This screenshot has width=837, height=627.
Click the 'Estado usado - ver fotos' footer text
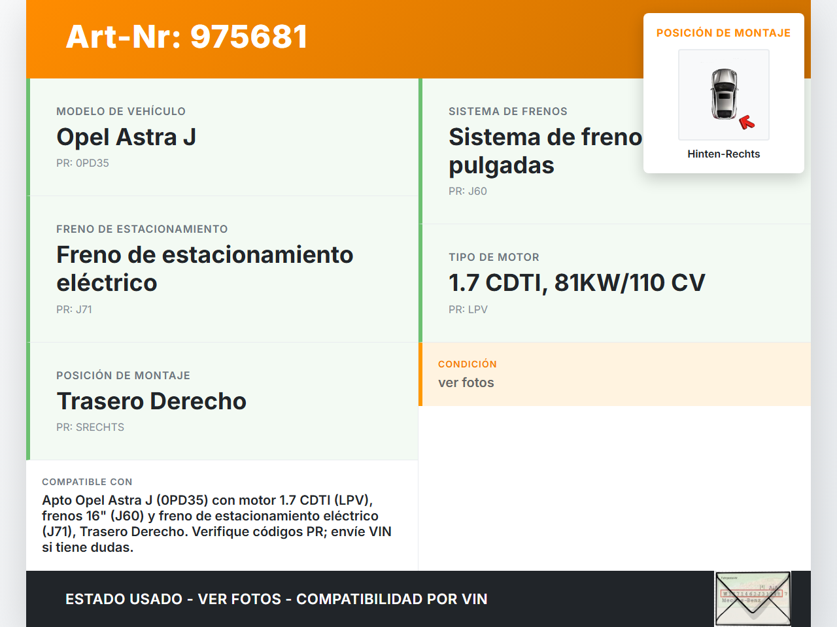click(x=276, y=599)
